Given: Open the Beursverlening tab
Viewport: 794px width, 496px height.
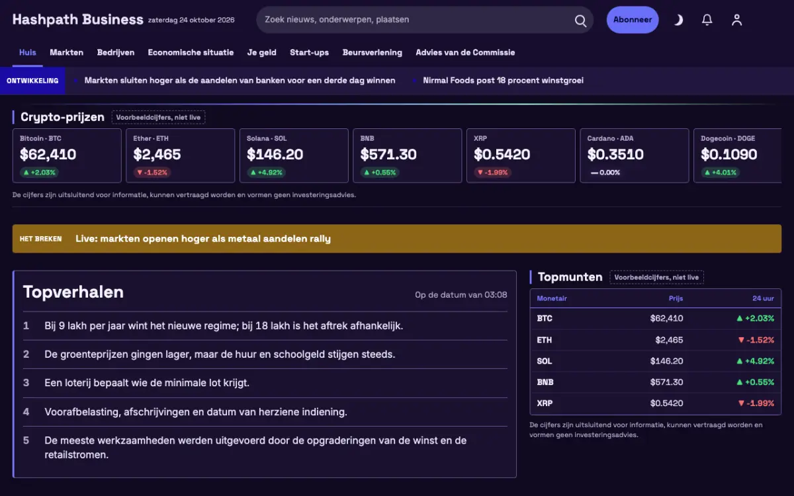Looking at the screenshot, I should tap(372, 52).
